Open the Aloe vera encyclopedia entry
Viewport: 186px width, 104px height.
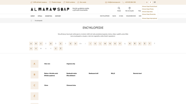pyautogui.click(x=47, y=64)
